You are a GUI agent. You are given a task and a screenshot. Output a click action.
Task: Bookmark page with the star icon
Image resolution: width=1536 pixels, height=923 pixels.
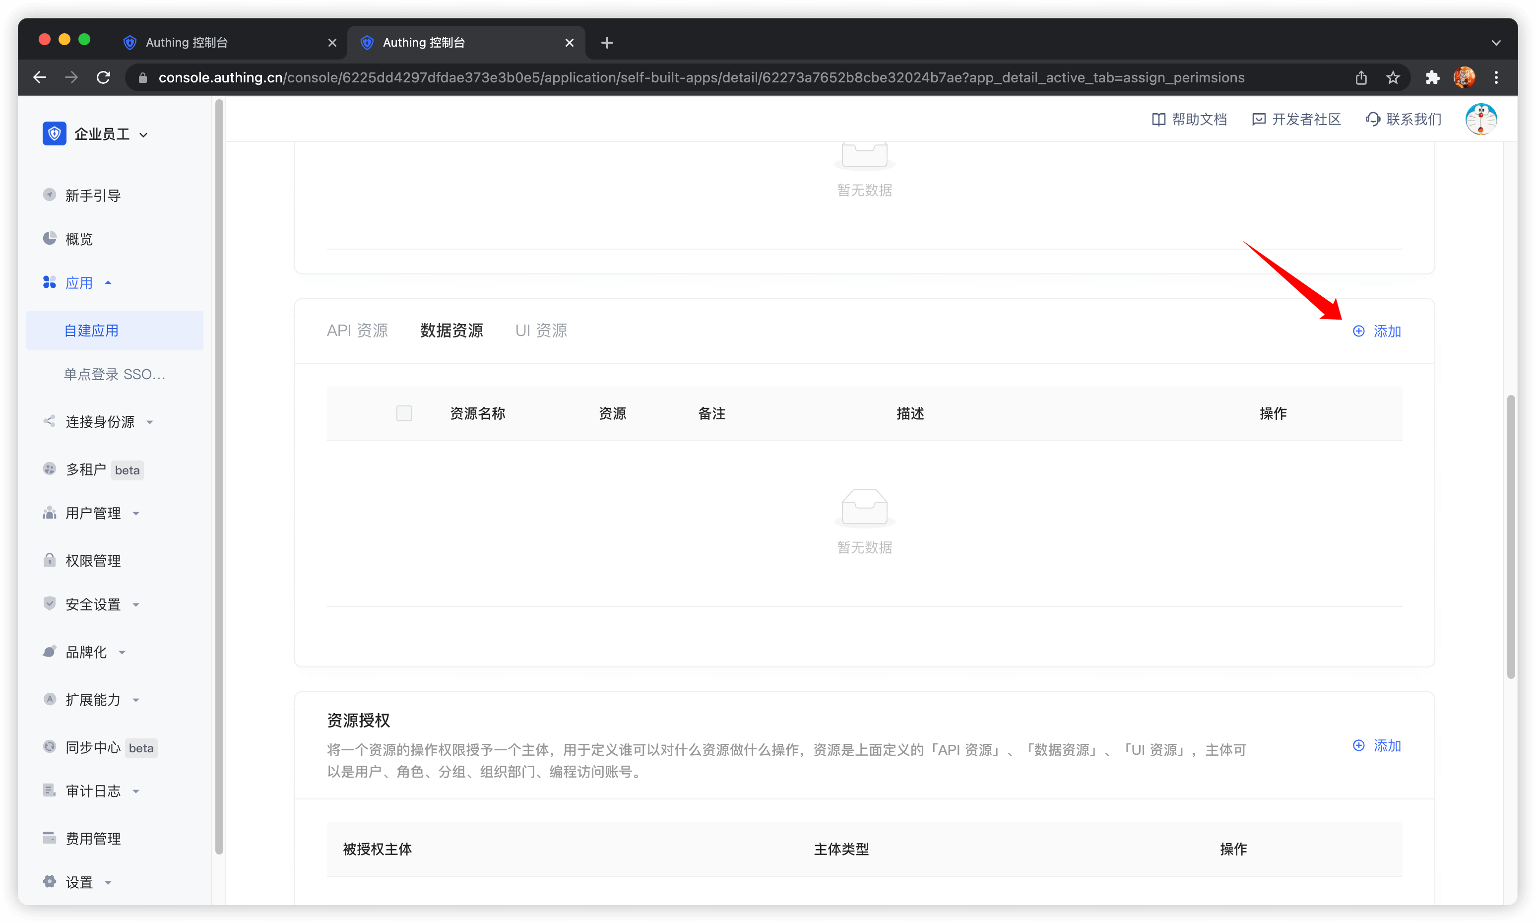click(x=1393, y=78)
